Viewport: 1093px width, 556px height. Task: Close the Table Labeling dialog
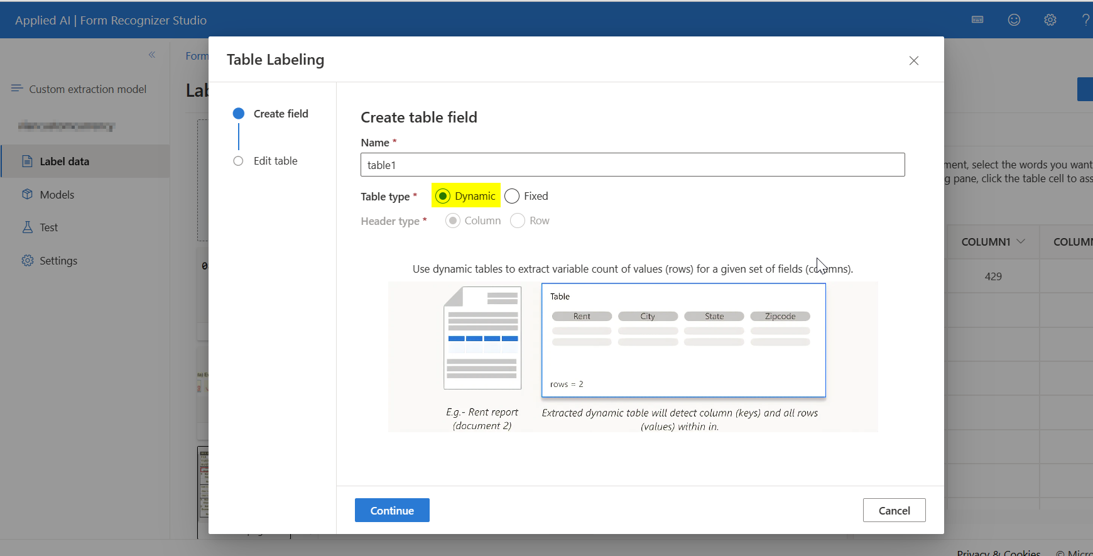[914, 60]
